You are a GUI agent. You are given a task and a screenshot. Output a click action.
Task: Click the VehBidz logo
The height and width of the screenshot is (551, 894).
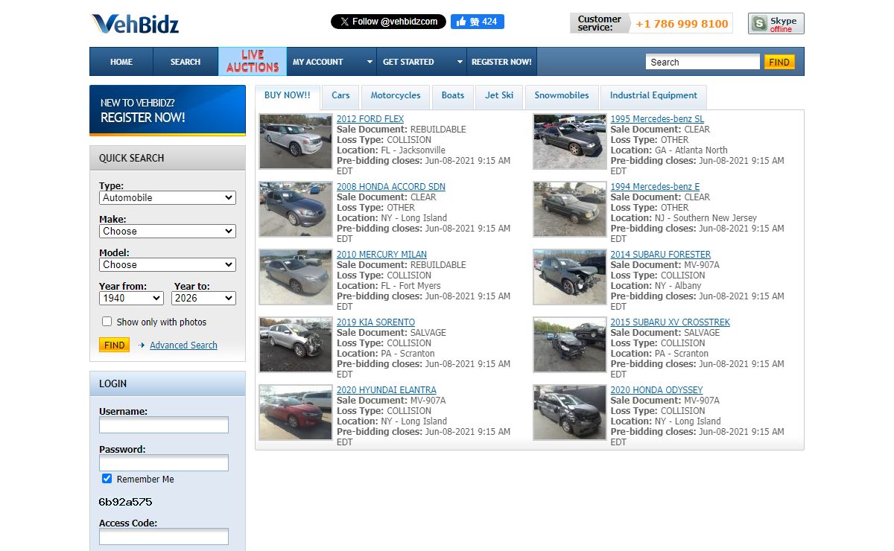pos(135,24)
